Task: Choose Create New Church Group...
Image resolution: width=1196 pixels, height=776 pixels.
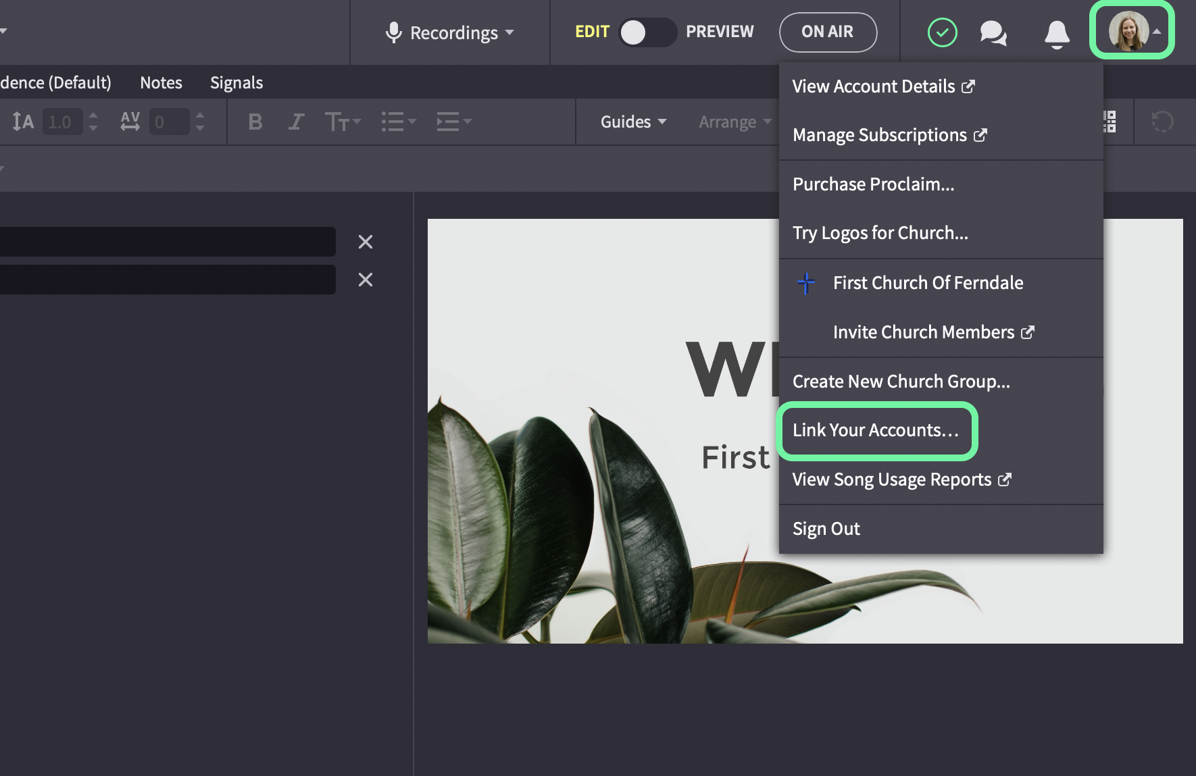Action: pos(941,382)
